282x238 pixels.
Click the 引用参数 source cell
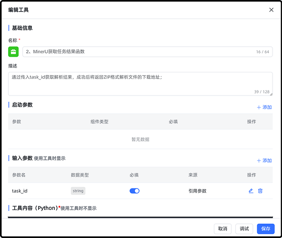198,191
